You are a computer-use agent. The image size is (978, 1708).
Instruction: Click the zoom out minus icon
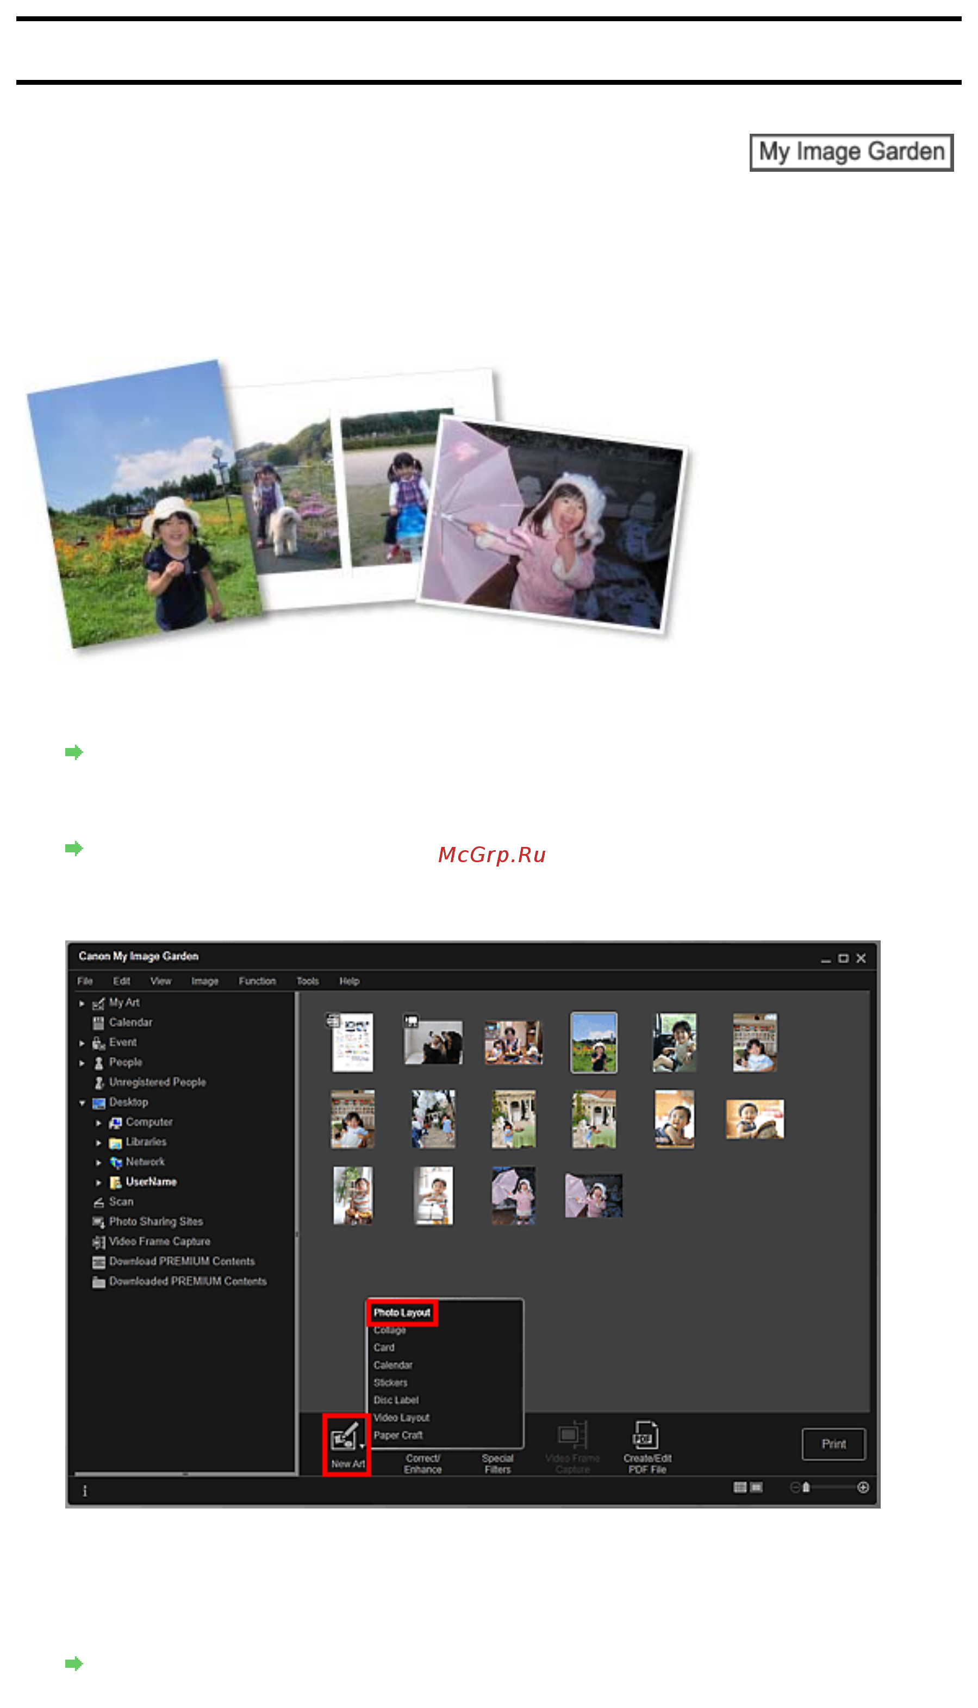pyautogui.click(x=795, y=1488)
